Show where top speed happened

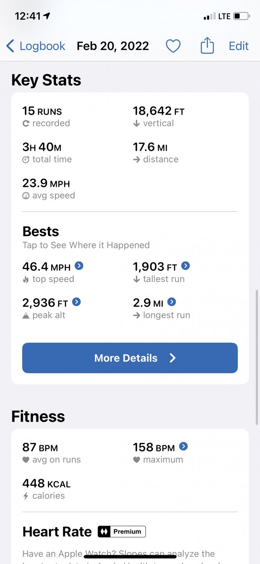79,266
